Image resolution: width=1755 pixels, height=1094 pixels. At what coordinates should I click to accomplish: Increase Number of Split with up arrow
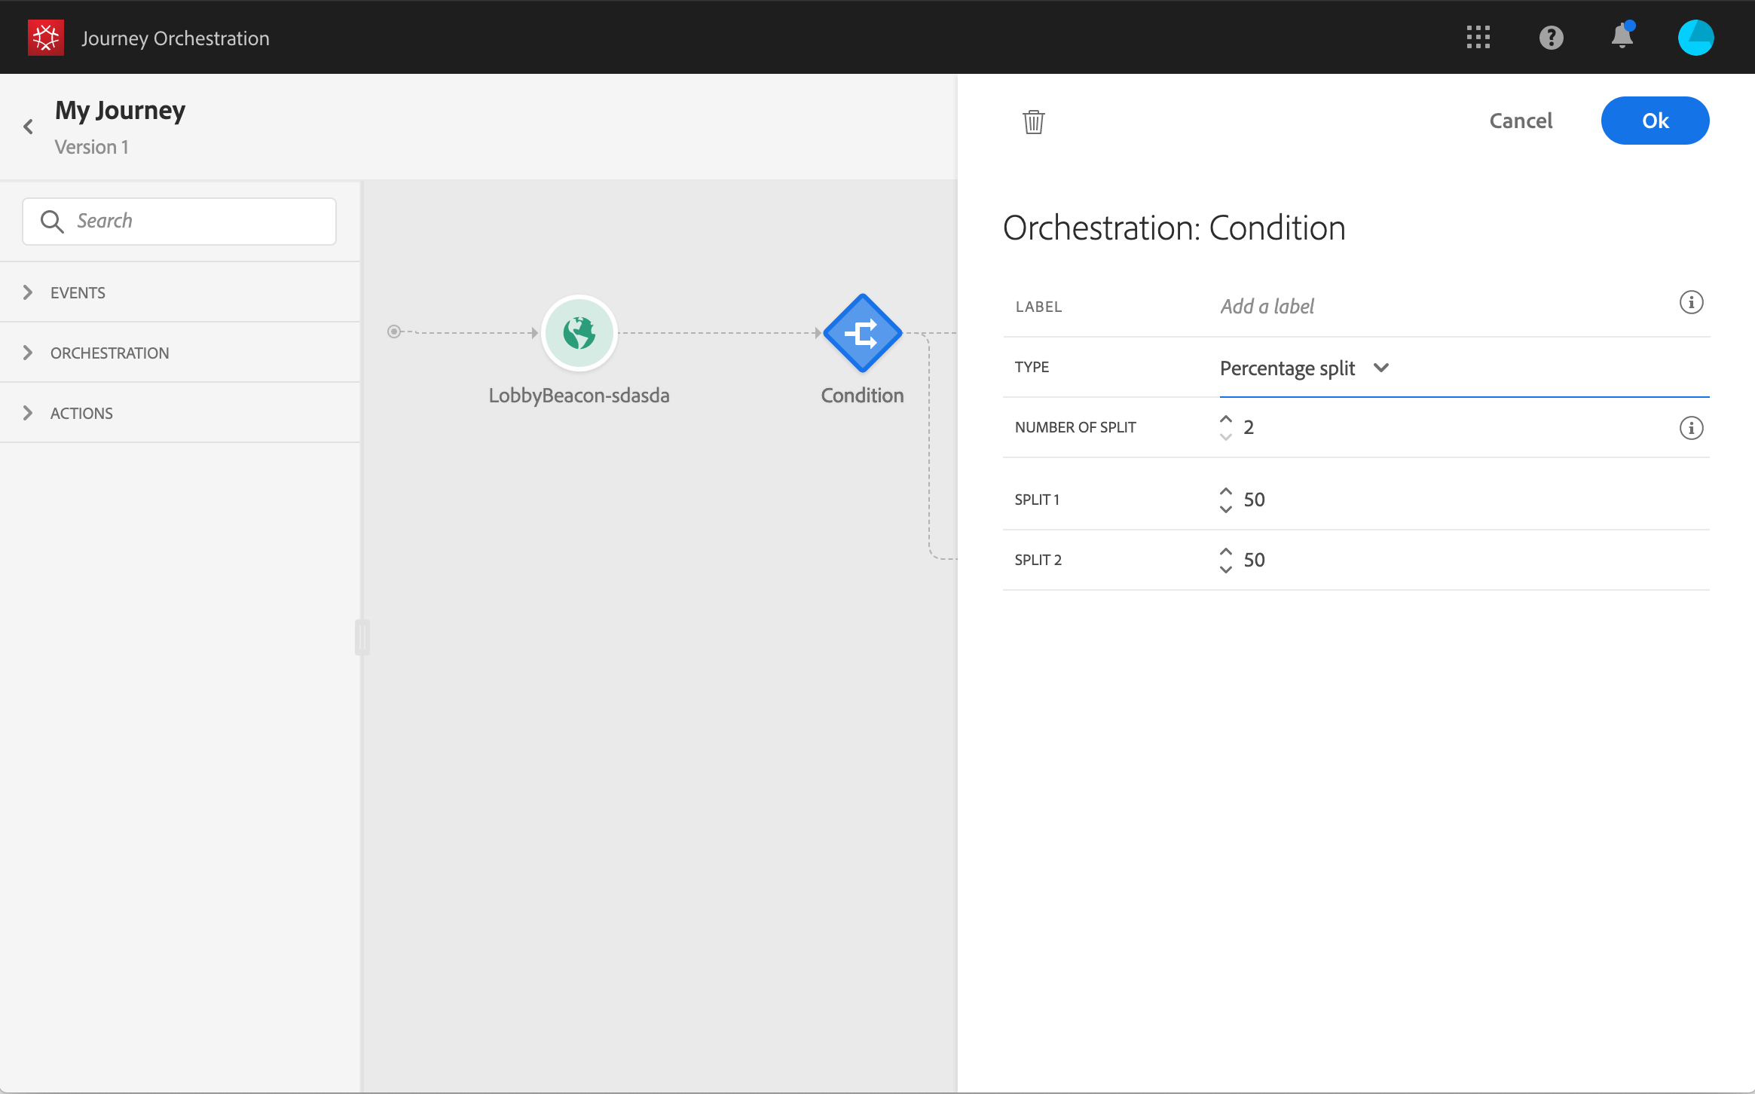(1226, 419)
